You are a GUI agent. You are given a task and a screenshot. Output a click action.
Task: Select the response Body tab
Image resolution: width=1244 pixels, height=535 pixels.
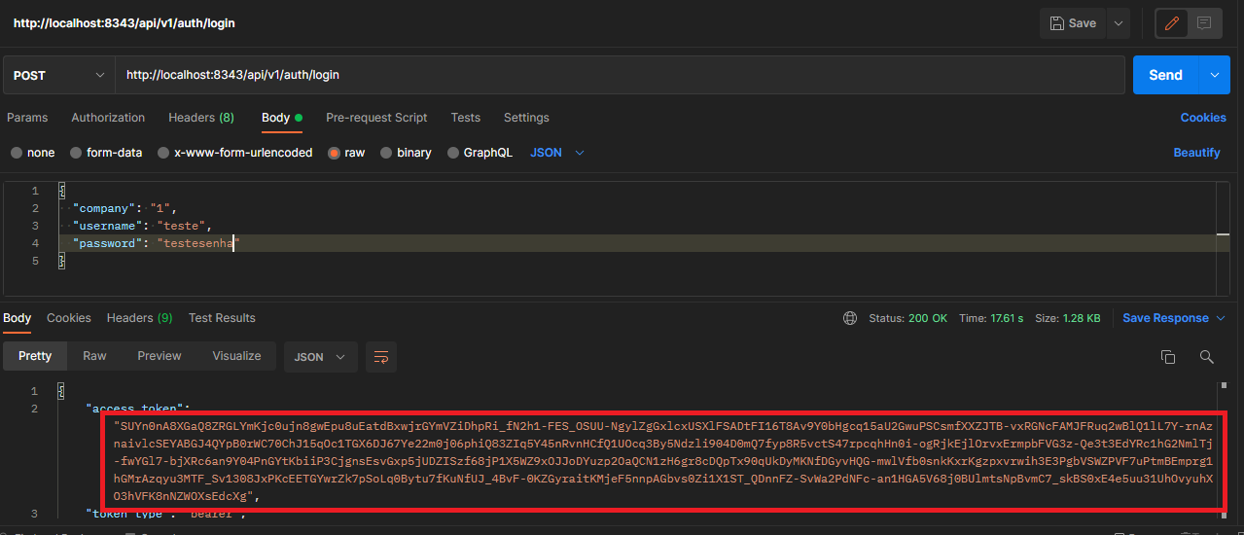tap(17, 318)
